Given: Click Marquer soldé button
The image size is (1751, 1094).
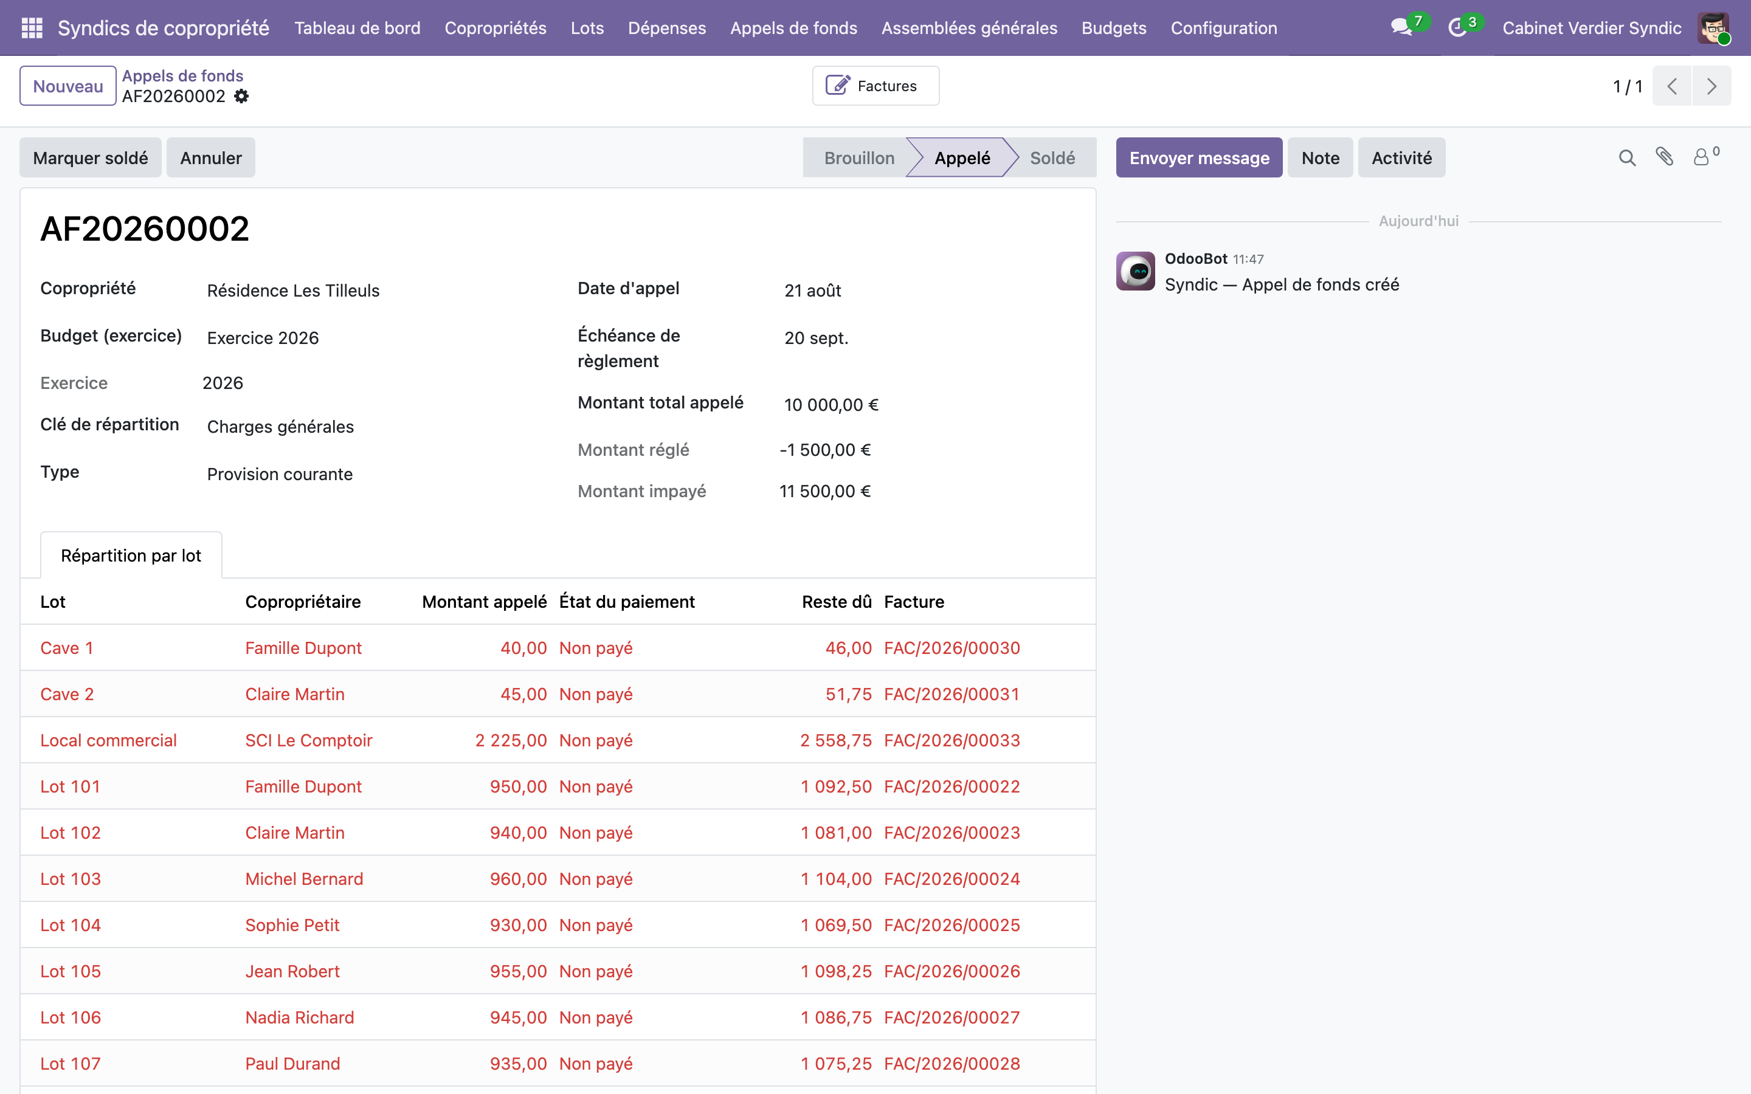Looking at the screenshot, I should pyautogui.click(x=91, y=158).
